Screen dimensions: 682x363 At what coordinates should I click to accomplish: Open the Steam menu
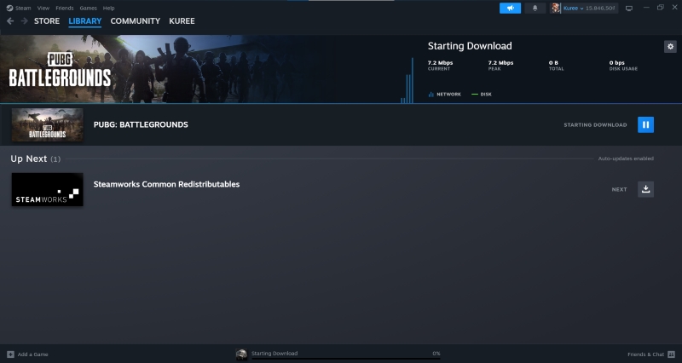pyautogui.click(x=23, y=8)
